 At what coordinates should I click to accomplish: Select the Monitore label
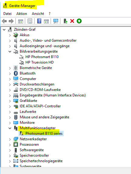pos(27,123)
